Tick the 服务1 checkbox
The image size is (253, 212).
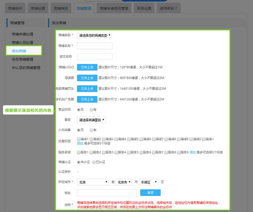click(79, 152)
